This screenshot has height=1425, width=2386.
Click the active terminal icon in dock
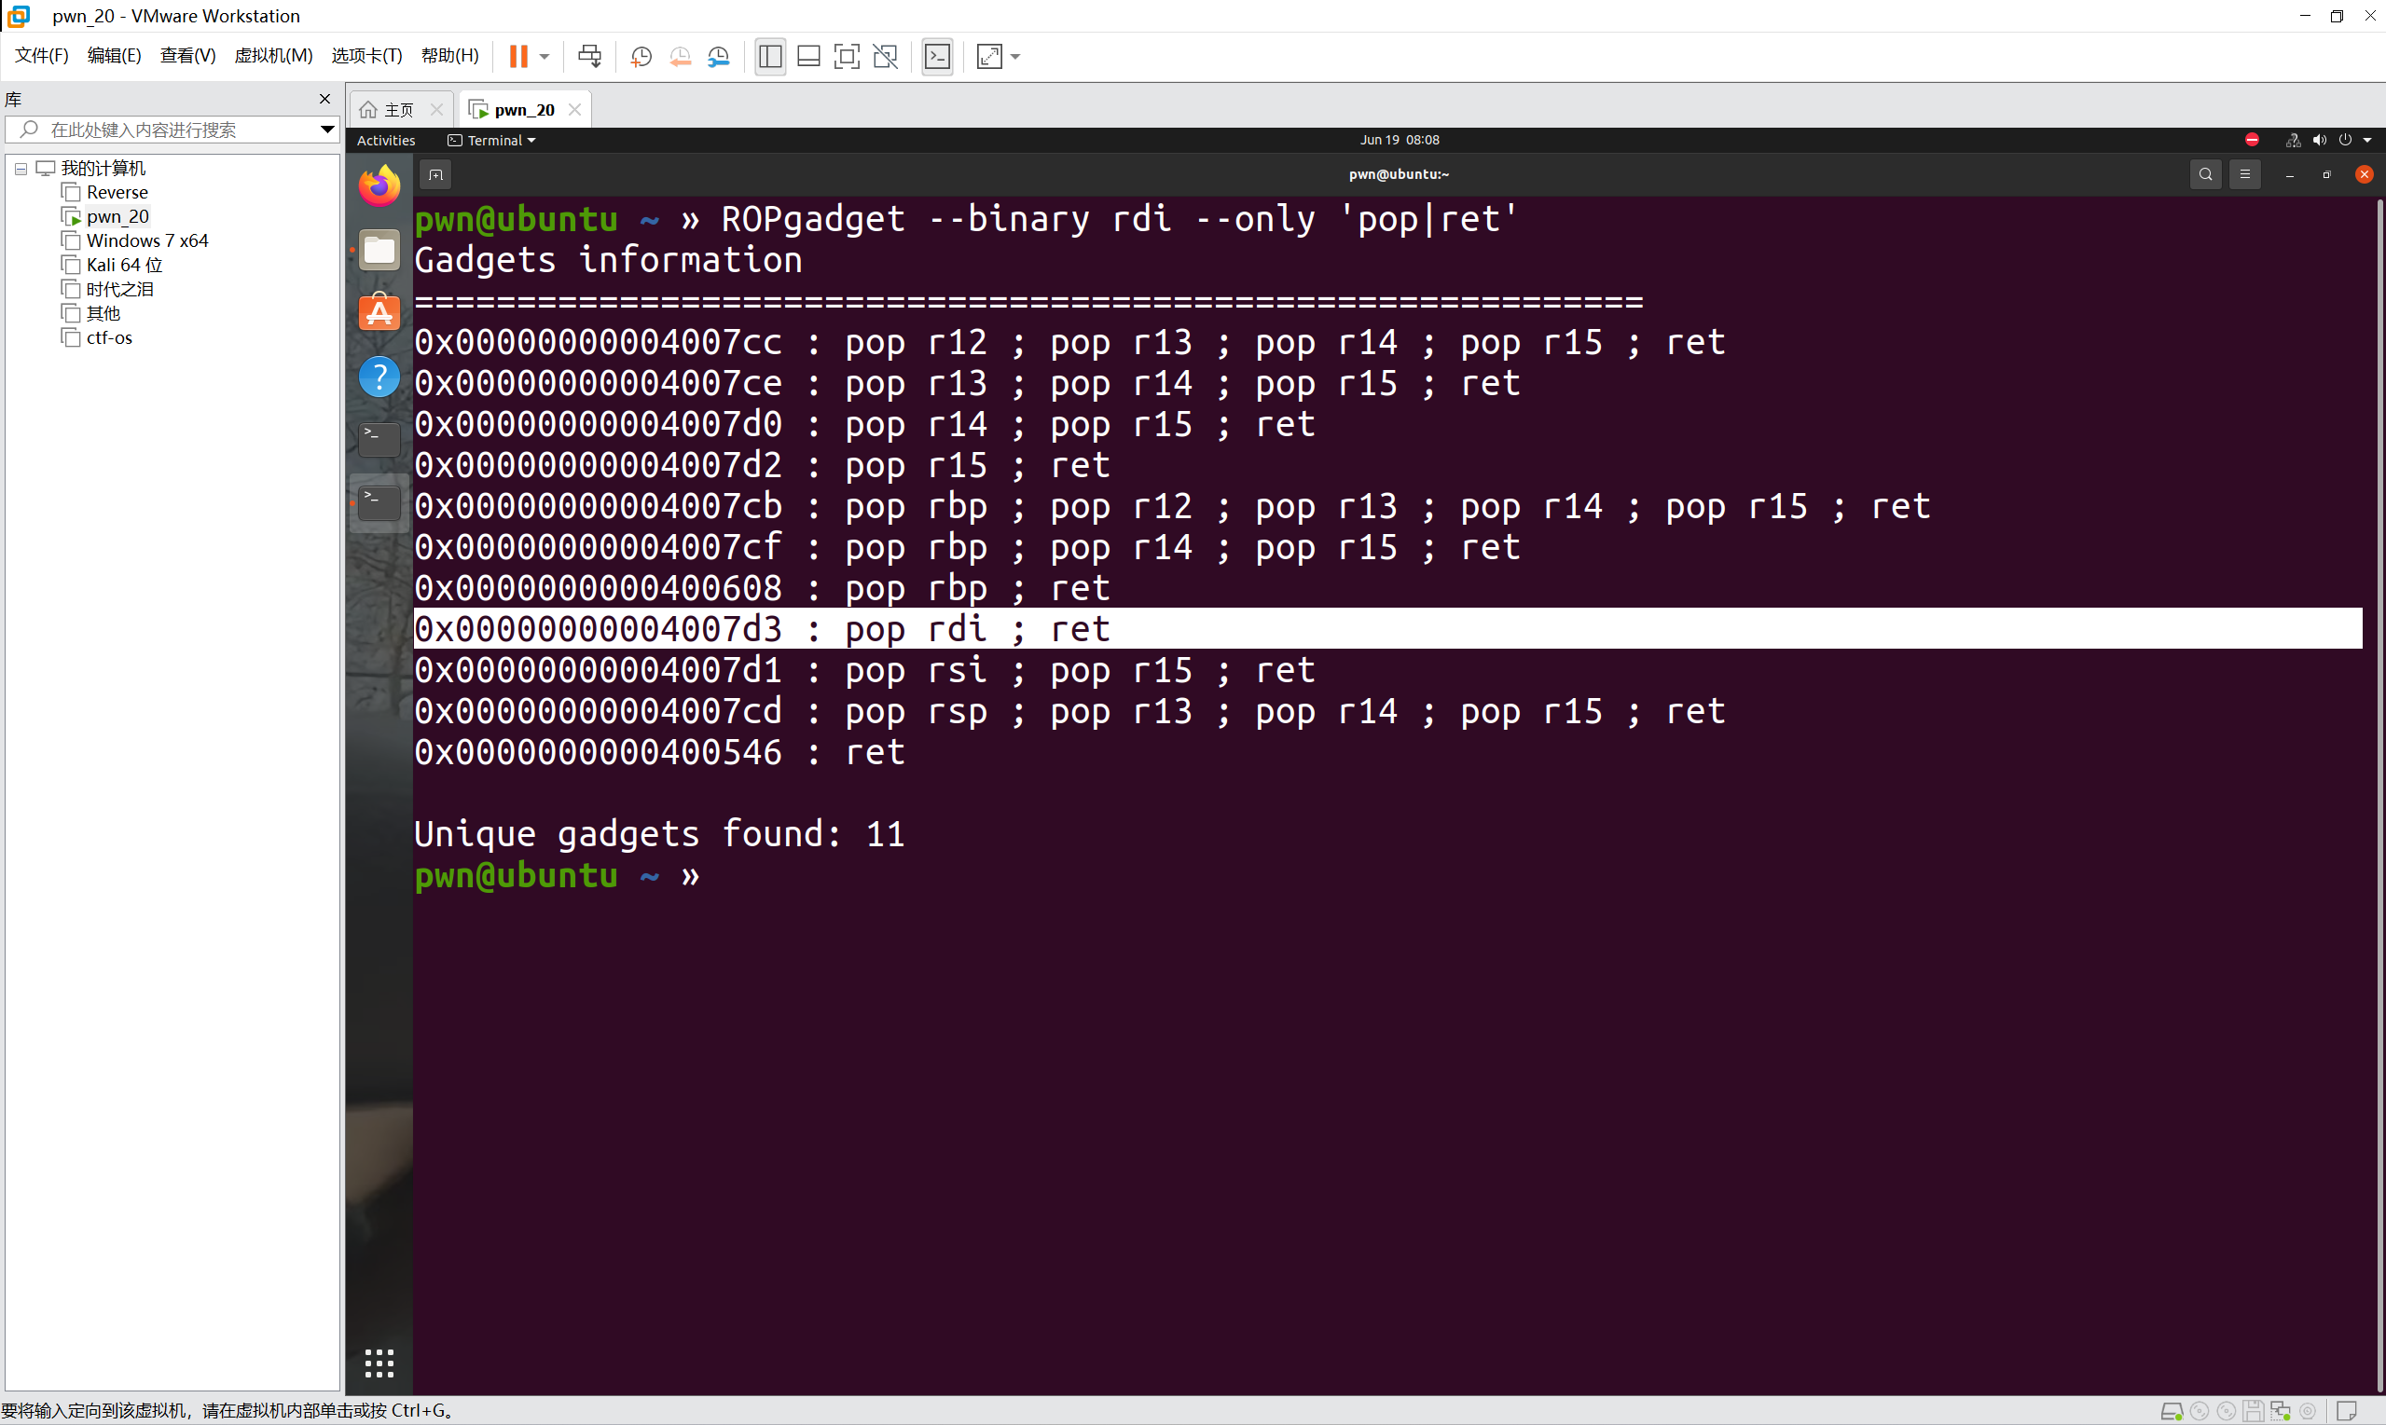(379, 502)
